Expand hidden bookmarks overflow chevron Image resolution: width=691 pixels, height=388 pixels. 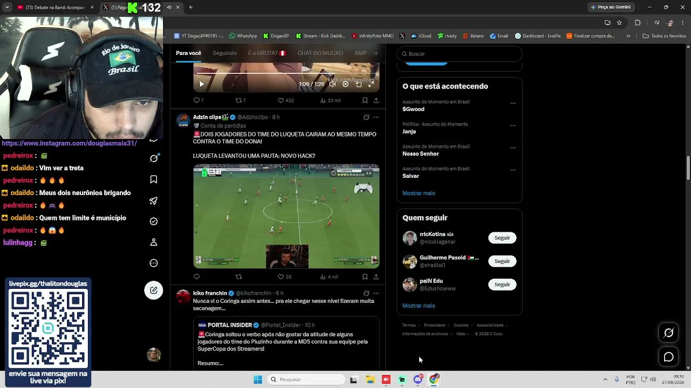(x=628, y=36)
